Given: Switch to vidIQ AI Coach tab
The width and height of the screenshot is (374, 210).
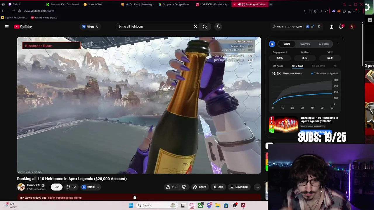Looking at the screenshot, I should tap(324, 44).
